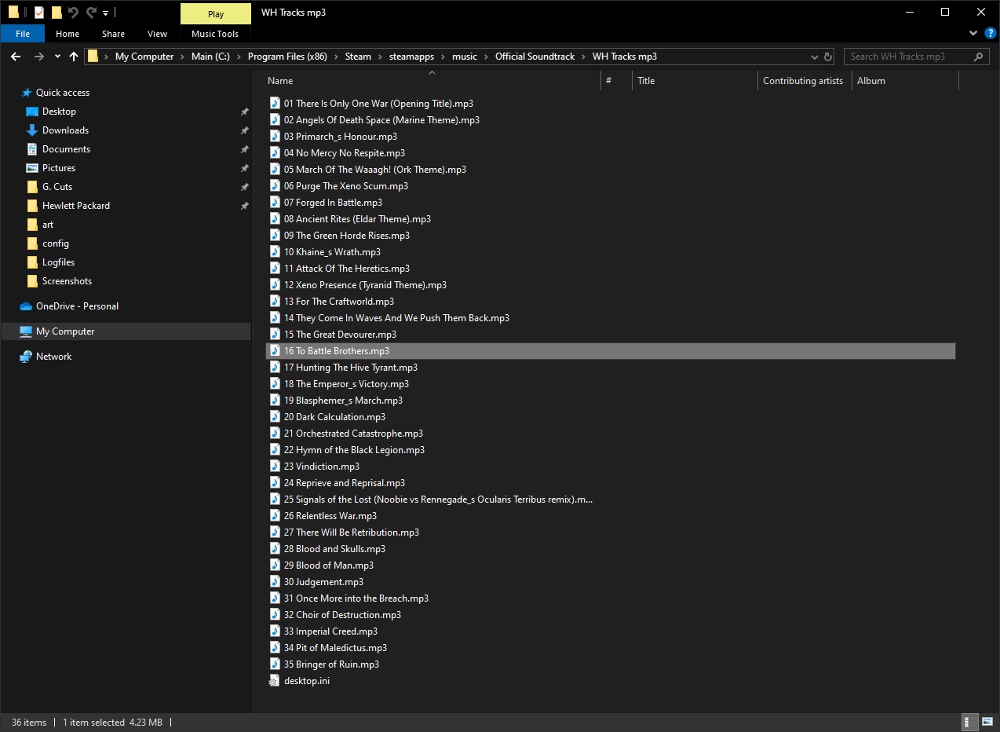Screen dimensions: 1000x732
Task: Open Downloads in Quick access
Action: tap(65, 130)
